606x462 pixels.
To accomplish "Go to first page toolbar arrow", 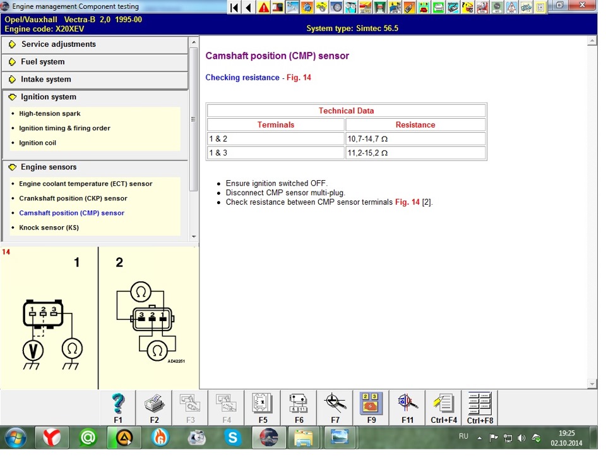I will click(234, 8).
